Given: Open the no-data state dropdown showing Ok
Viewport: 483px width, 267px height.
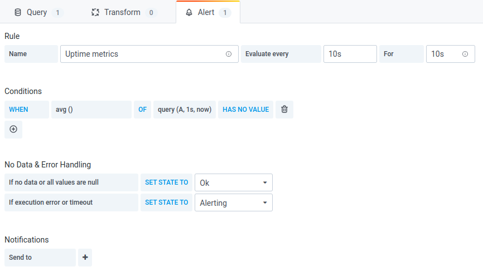Looking at the screenshot, I should pos(234,182).
